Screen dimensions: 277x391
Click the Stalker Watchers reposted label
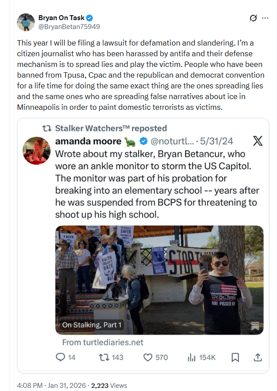(x=111, y=128)
